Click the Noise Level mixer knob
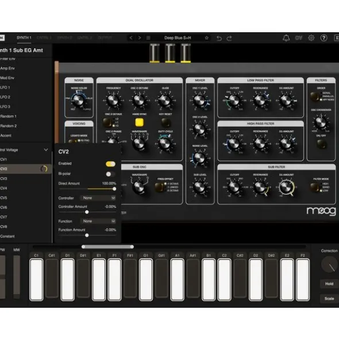The height and width of the screenshot is (340, 339). [x=200, y=158]
